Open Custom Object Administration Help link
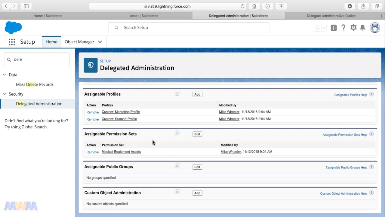Screen dimensions: 385x217 tap(343, 193)
